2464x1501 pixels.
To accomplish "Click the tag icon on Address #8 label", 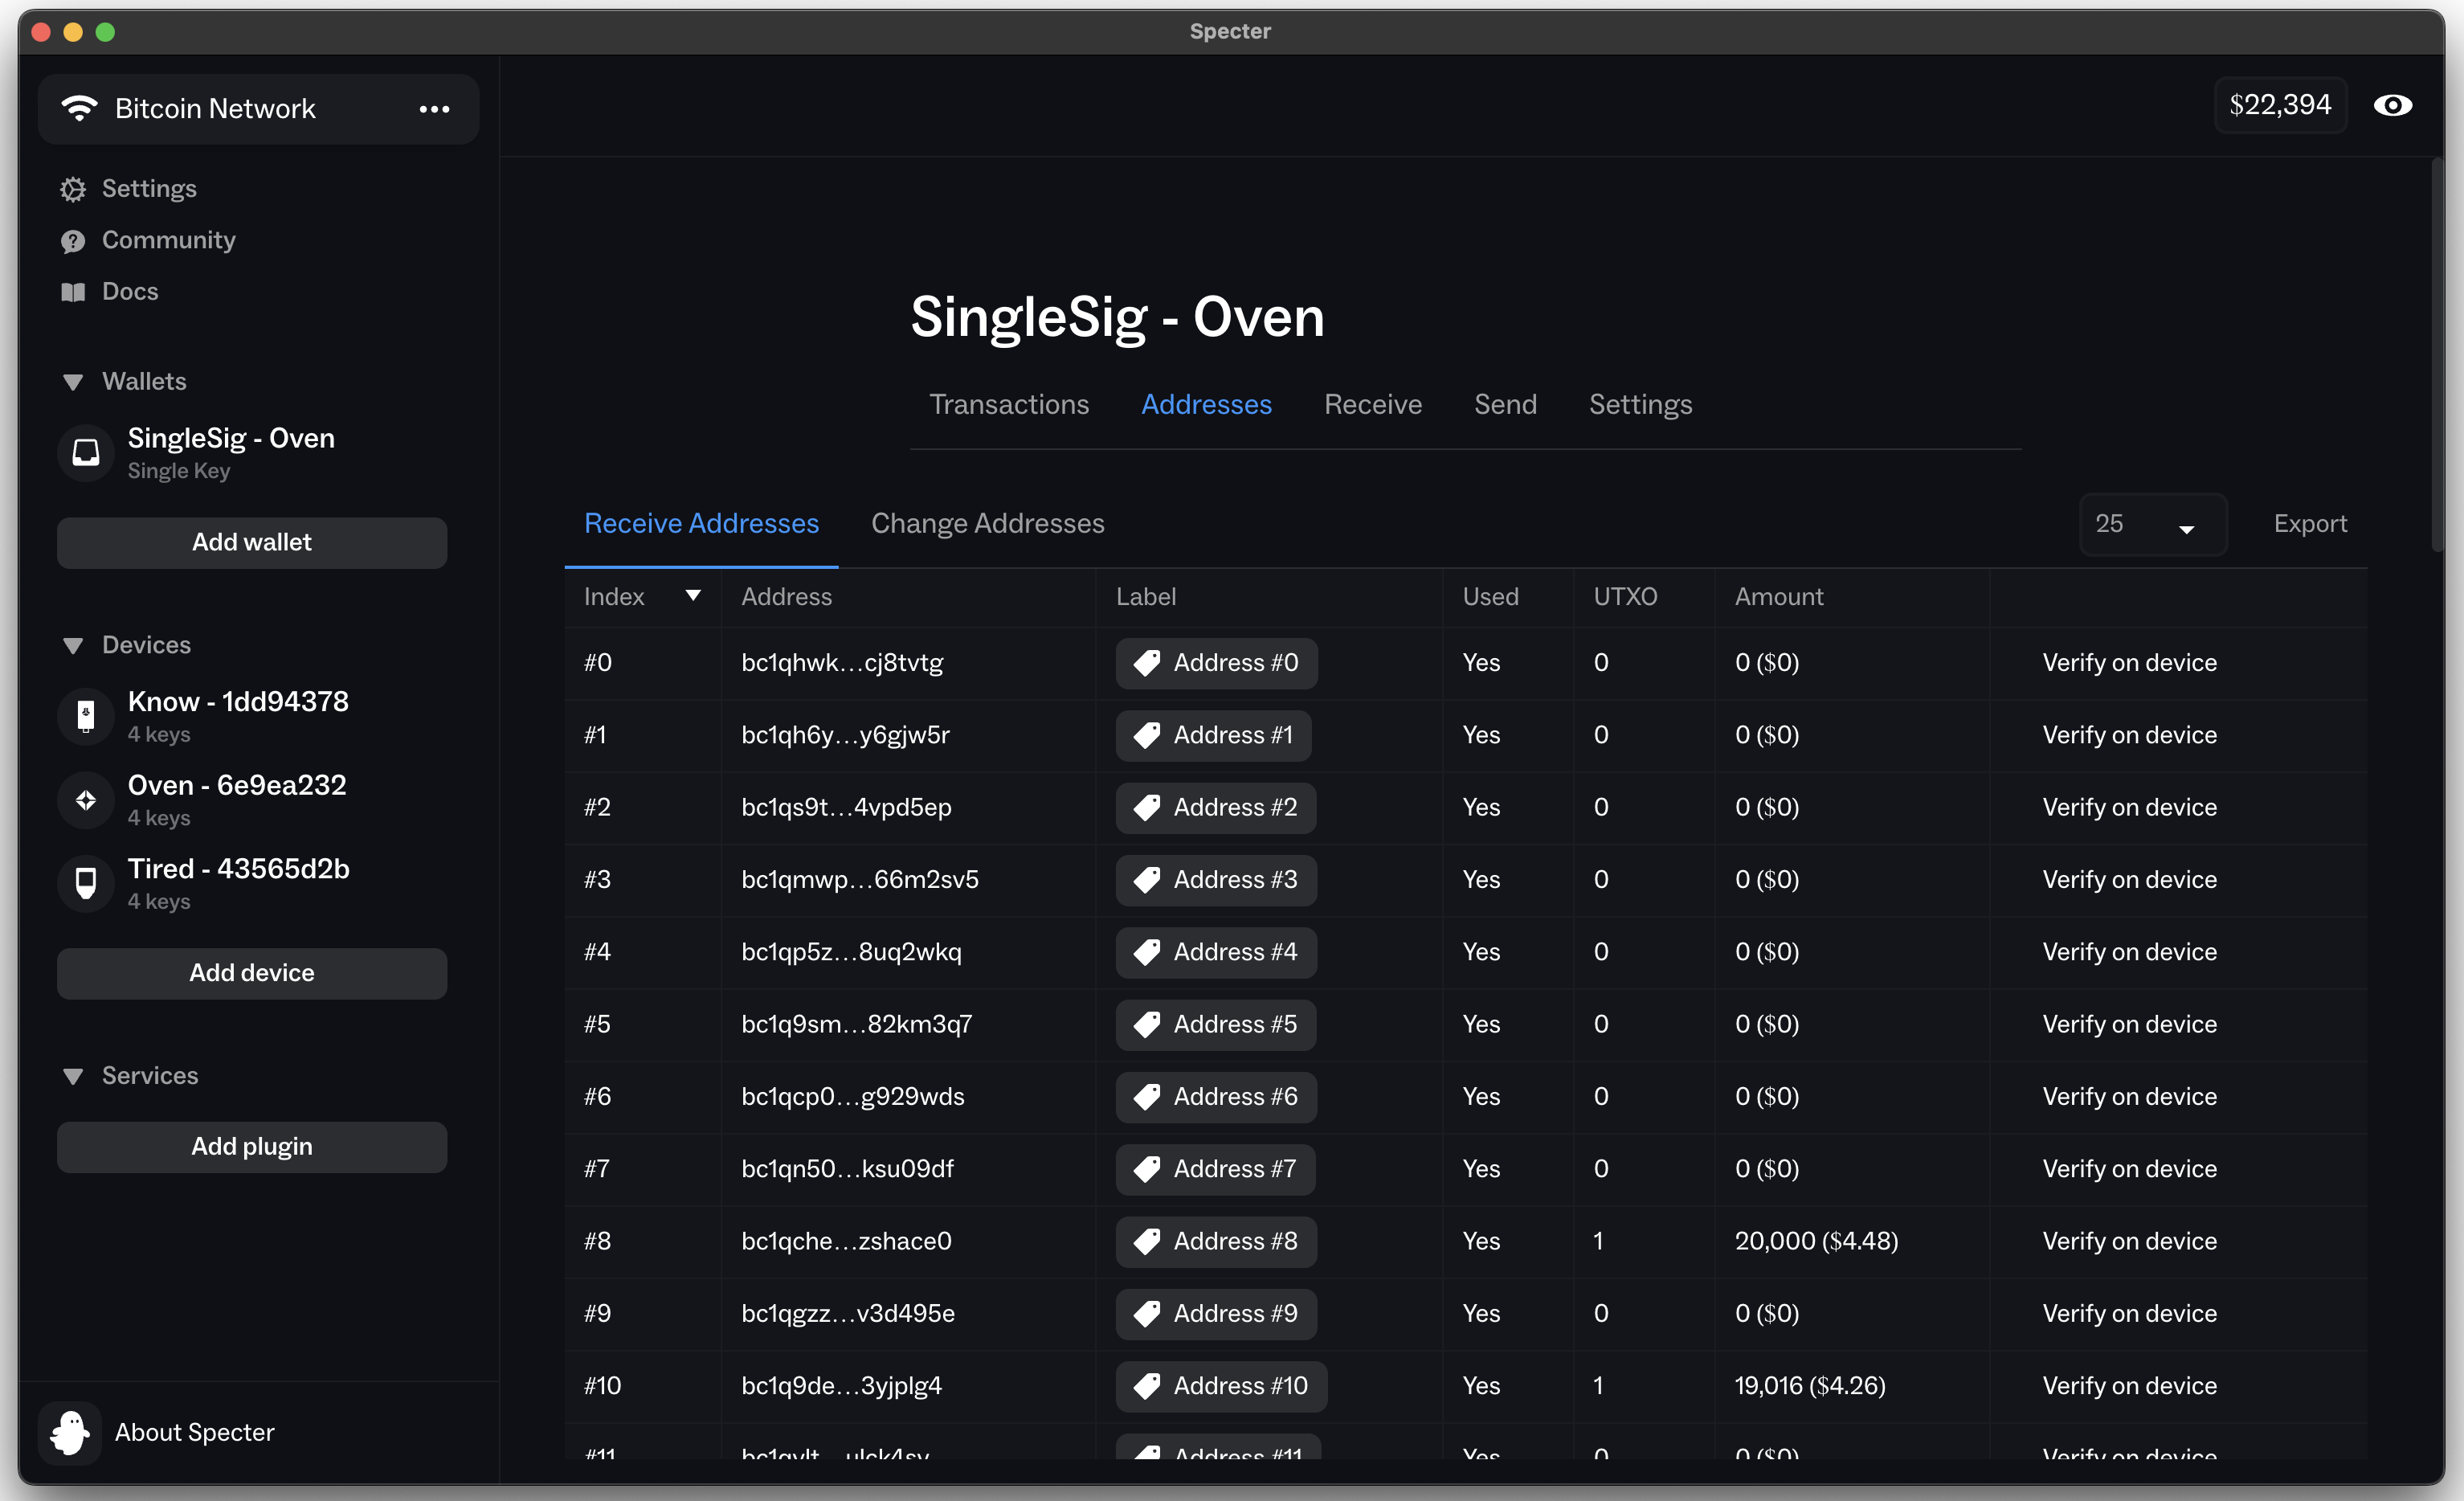I will click(1147, 1241).
